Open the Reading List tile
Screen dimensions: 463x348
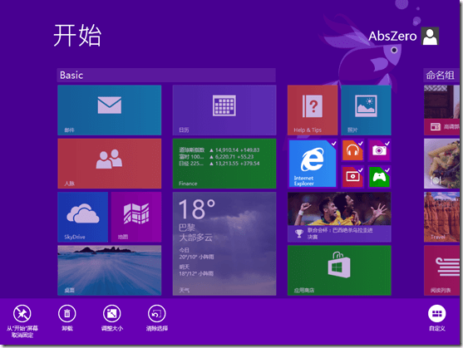coord(441,271)
